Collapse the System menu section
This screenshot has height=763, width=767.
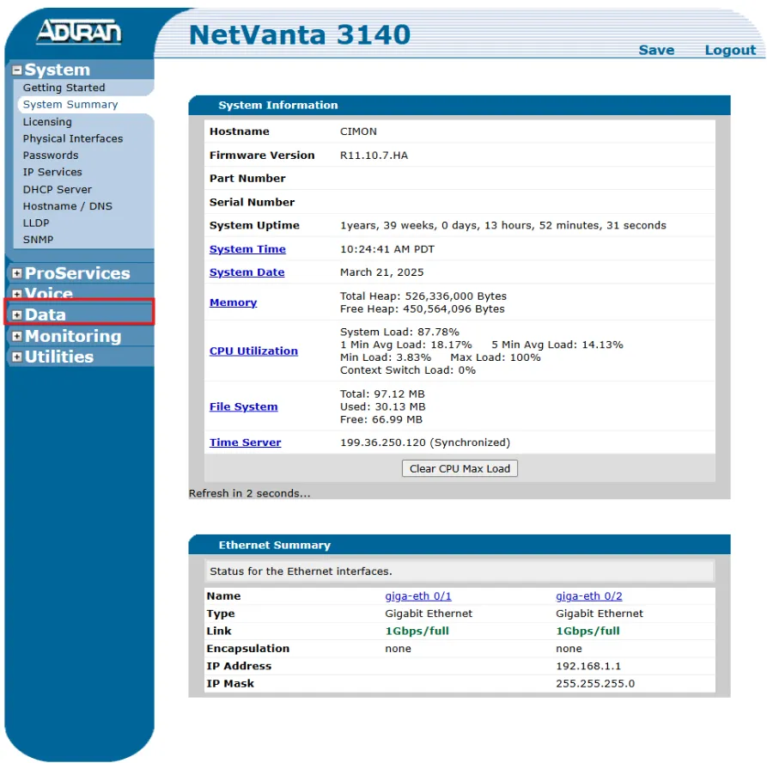point(17,70)
